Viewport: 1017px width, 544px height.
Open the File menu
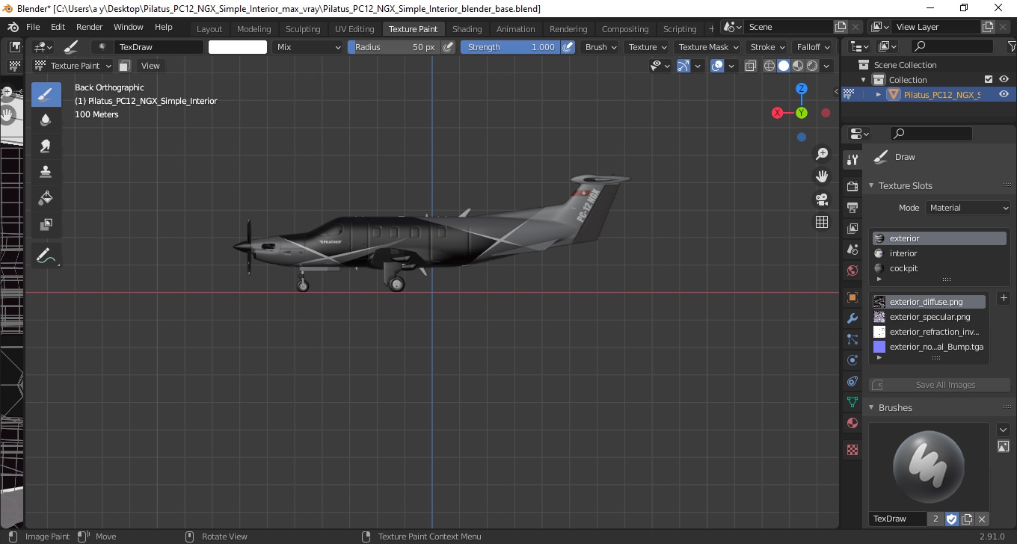(x=33, y=27)
